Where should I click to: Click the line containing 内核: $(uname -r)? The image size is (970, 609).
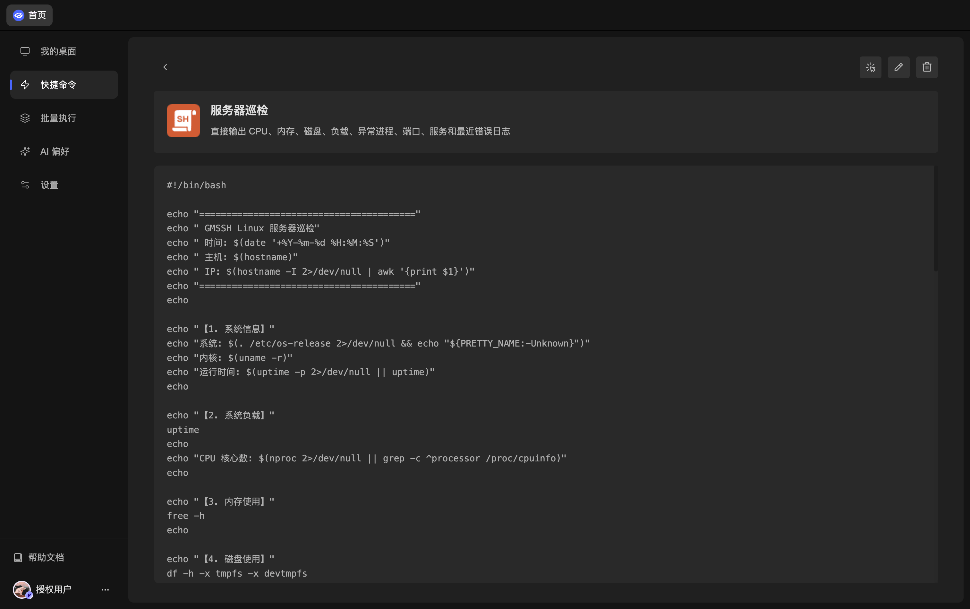230,358
